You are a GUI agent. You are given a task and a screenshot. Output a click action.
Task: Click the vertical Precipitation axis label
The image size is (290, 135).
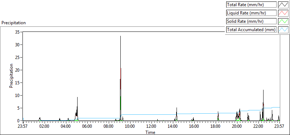point(11,76)
